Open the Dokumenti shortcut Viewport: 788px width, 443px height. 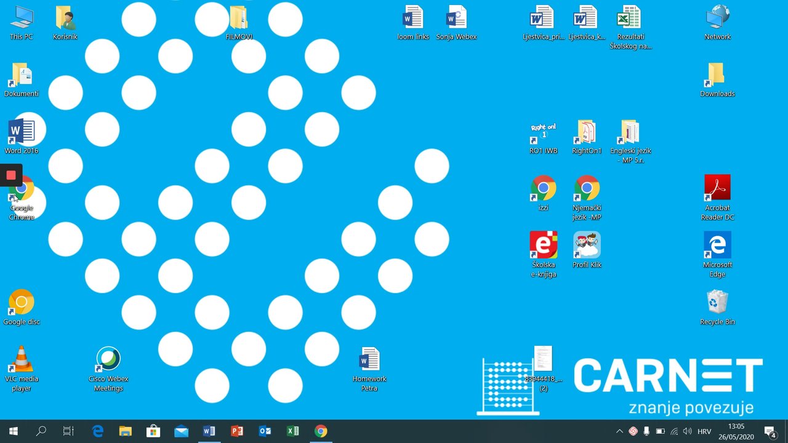(x=22, y=80)
